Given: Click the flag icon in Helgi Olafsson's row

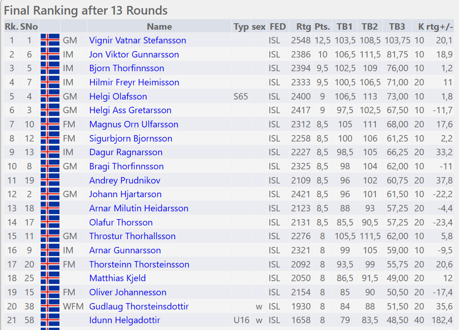Looking at the screenshot, I should [x=50, y=96].
